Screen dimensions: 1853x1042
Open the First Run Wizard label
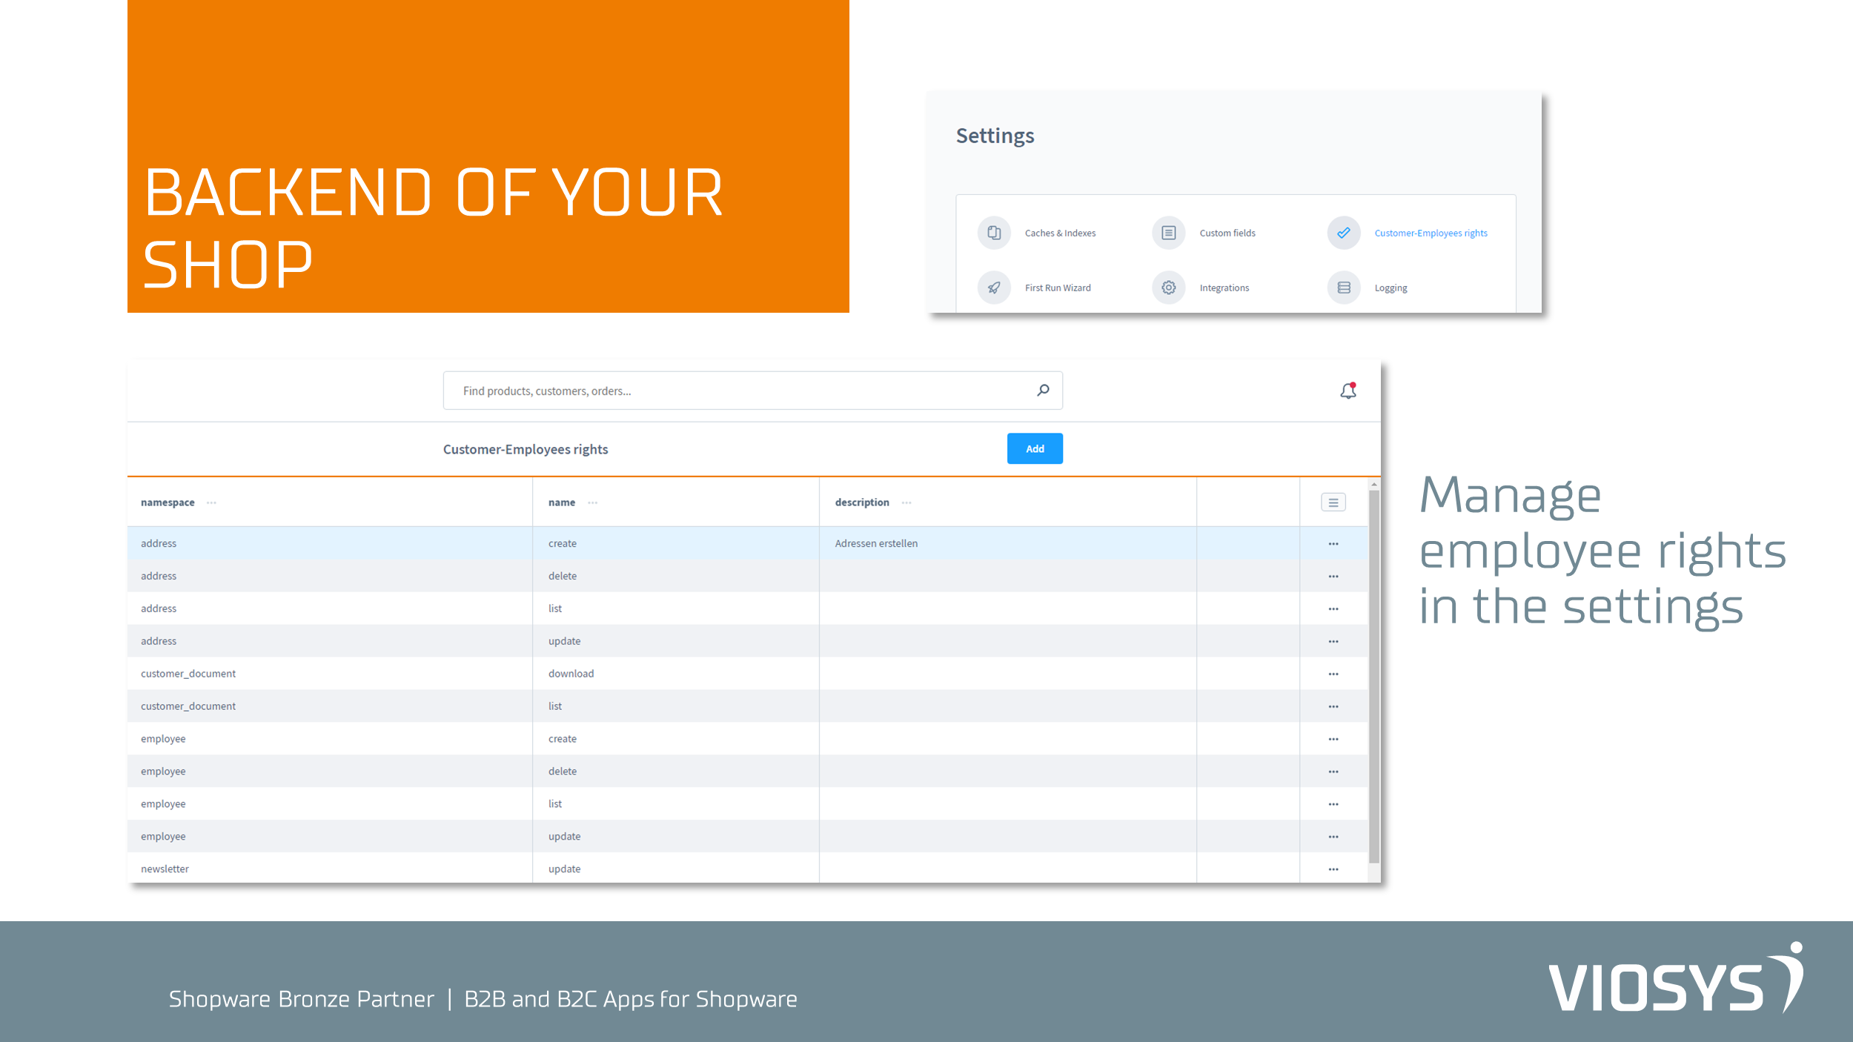coord(1058,288)
